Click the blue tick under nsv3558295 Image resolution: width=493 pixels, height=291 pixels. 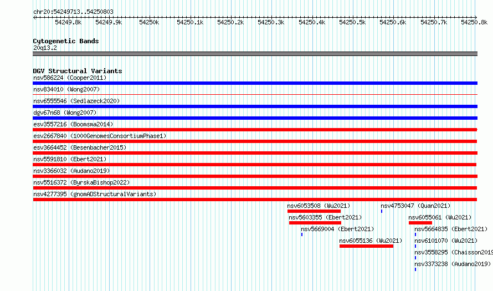point(415,258)
